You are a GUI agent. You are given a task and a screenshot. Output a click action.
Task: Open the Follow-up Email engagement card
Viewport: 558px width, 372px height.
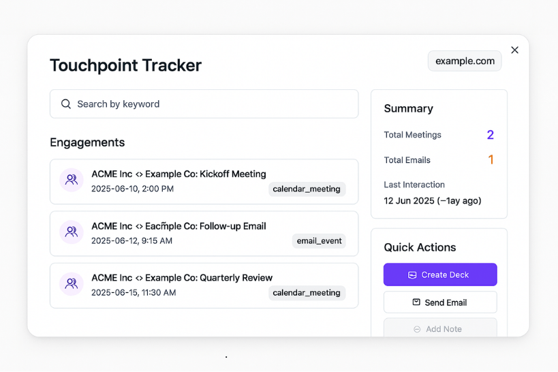204,234
